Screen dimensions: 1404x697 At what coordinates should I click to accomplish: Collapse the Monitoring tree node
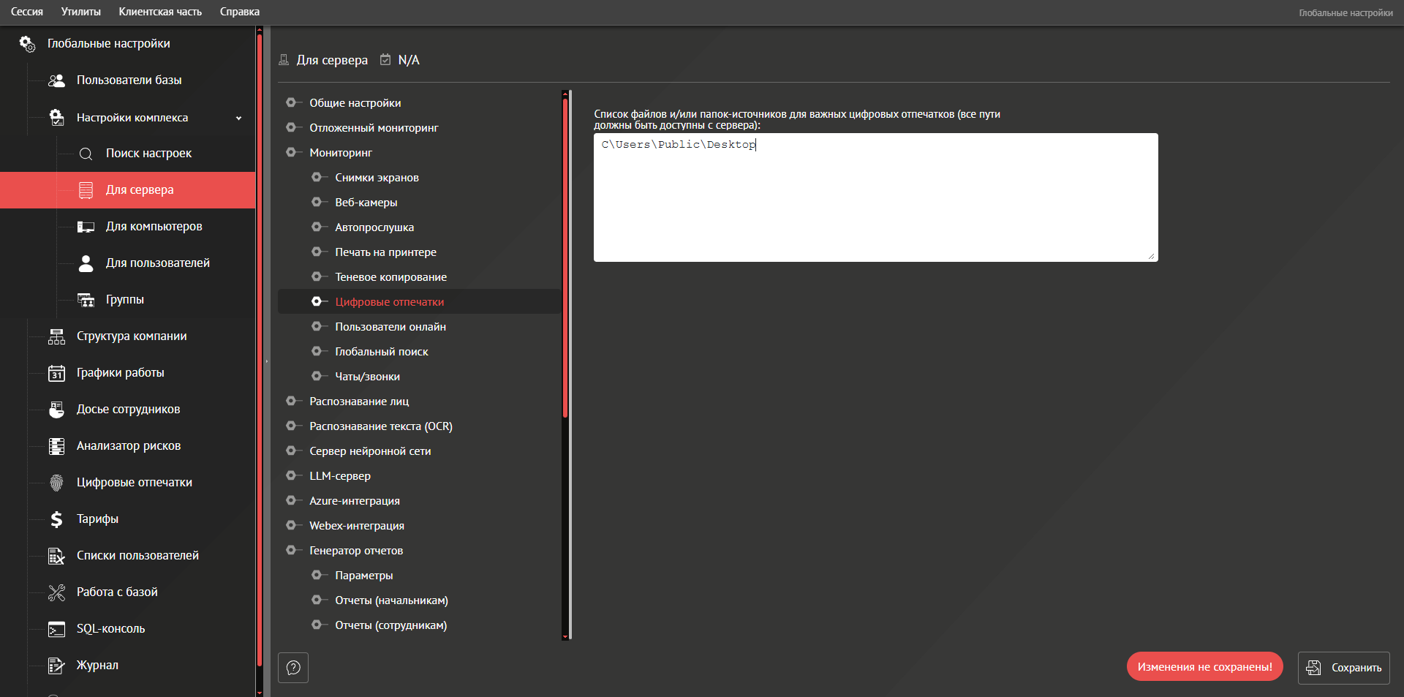click(291, 153)
